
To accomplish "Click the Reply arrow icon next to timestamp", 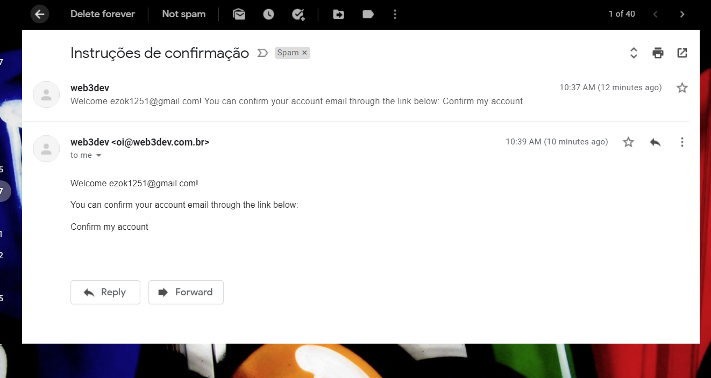I will tap(655, 141).
